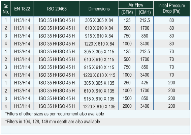Click the 2000 CFM value

(x=127, y=106)
